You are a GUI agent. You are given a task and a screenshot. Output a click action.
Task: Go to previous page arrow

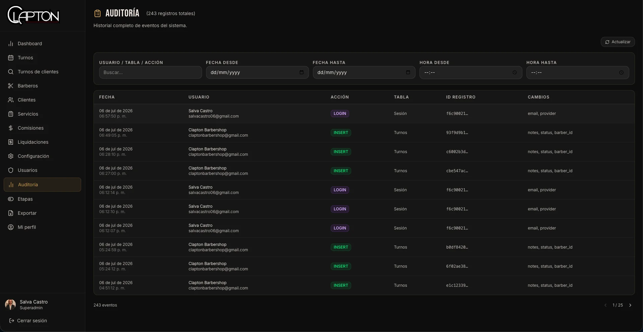click(605, 305)
